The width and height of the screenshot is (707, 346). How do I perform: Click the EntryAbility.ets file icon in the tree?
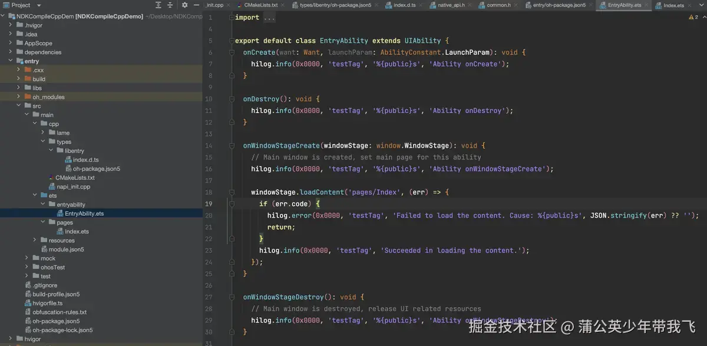click(60, 214)
